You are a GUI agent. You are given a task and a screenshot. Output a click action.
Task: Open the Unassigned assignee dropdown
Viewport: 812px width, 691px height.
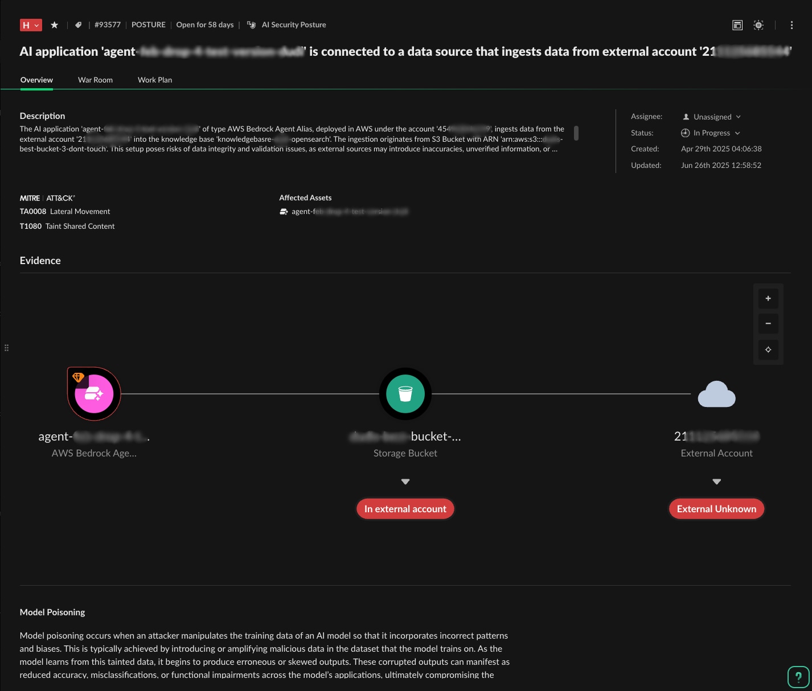[712, 117]
